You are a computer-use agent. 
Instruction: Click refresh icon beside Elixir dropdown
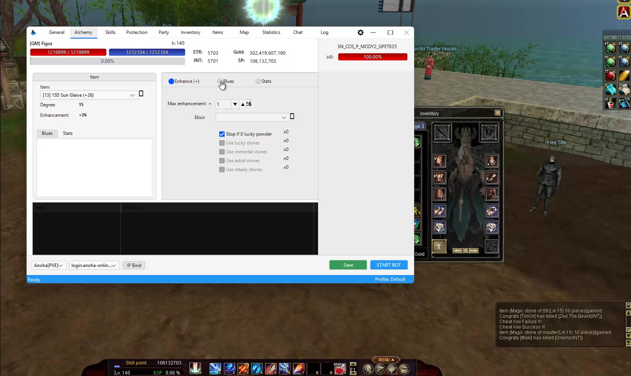click(292, 116)
